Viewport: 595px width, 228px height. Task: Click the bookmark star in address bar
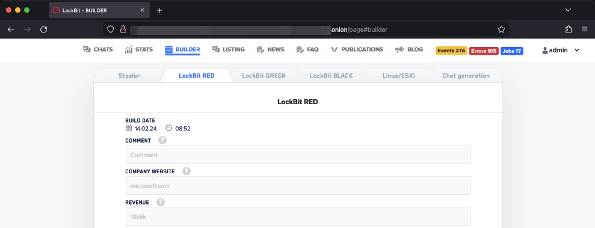pos(501,29)
